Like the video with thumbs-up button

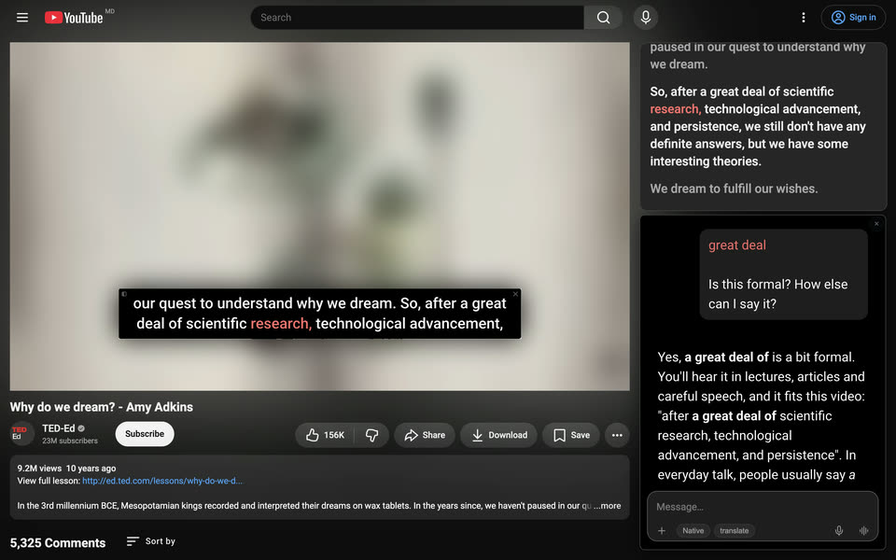pos(325,435)
